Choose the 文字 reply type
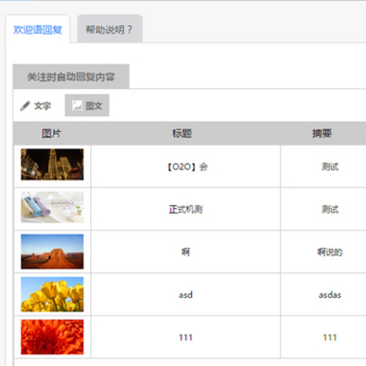The width and height of the screenshot is (366, 366). (36, 106)
